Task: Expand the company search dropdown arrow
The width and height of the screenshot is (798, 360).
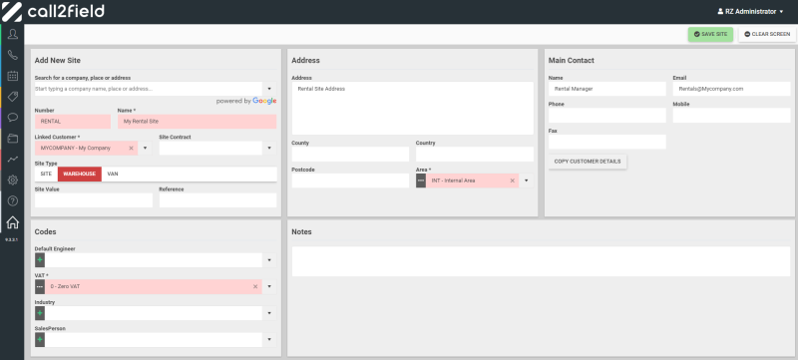Action: (x=269, y=89)
